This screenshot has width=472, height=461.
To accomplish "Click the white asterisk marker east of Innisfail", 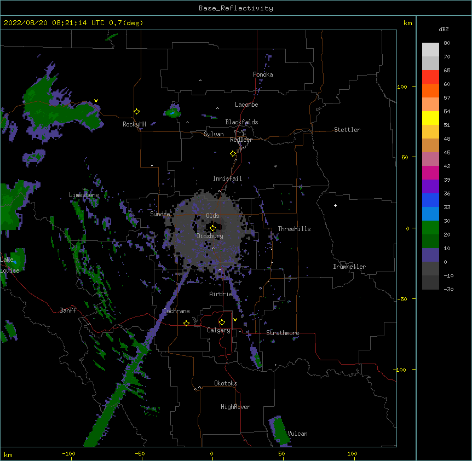I will (275, 166).
